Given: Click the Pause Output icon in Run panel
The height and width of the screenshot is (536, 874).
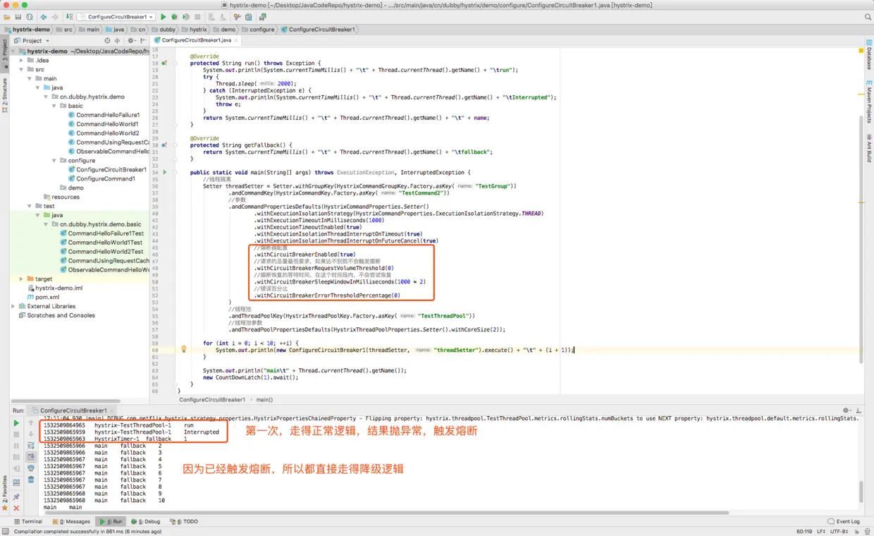Looking at the screenshot, I should [x=16, y=446].
